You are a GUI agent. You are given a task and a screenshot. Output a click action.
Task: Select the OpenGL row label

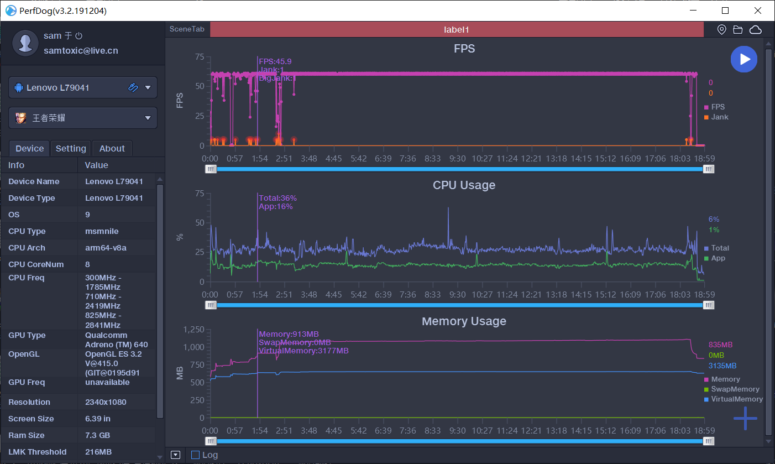[x=24, y=354]
